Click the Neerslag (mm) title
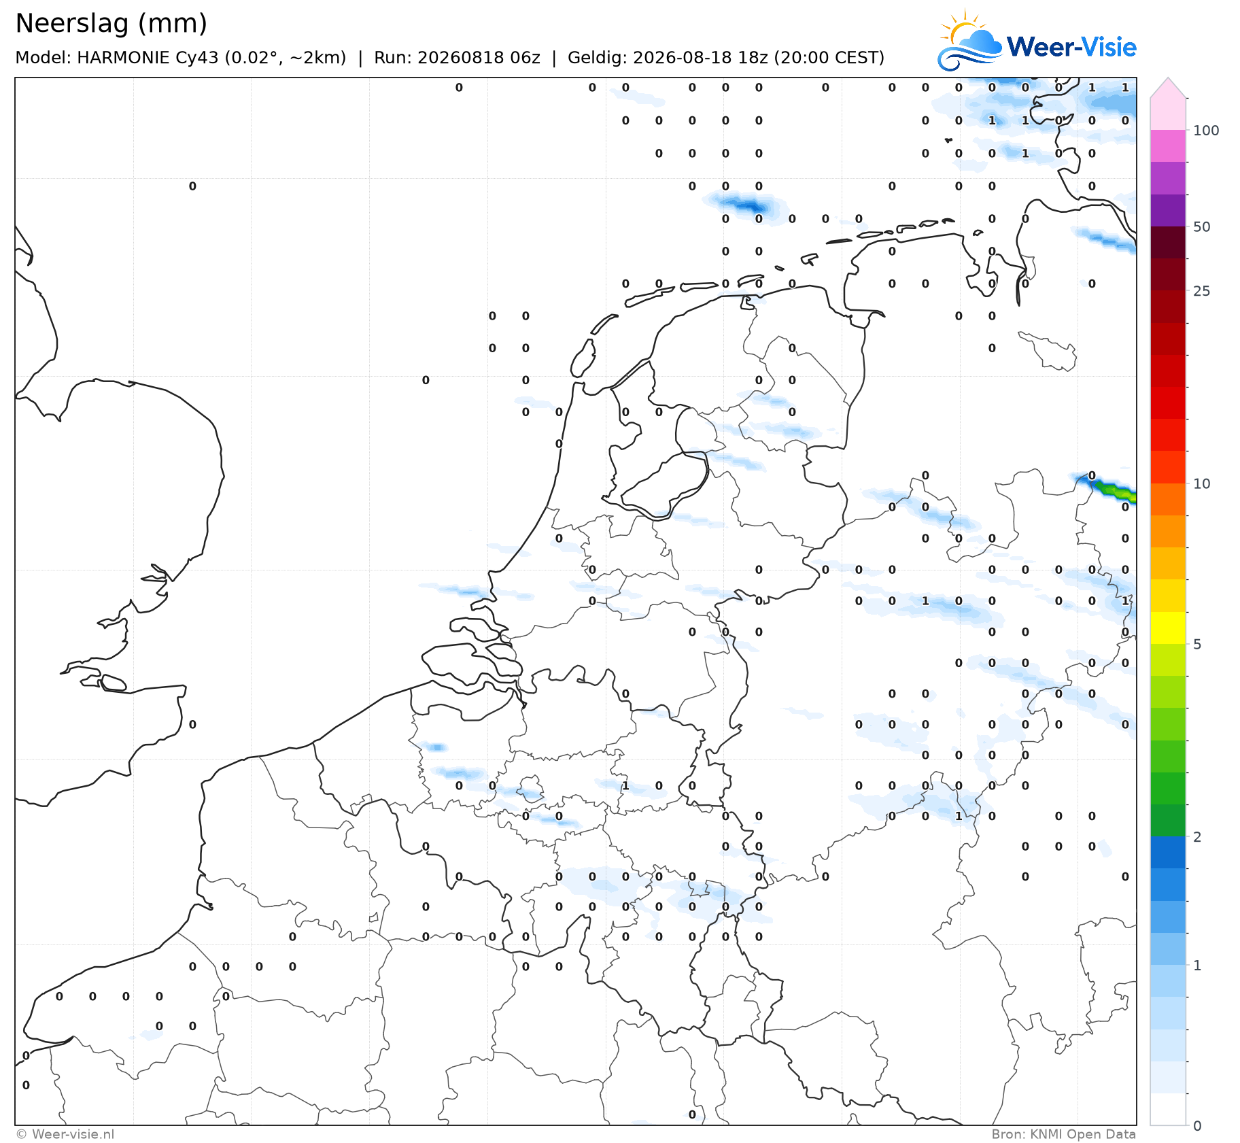The width and height of the screenshot is (1240, 1143). click(111, 23)
